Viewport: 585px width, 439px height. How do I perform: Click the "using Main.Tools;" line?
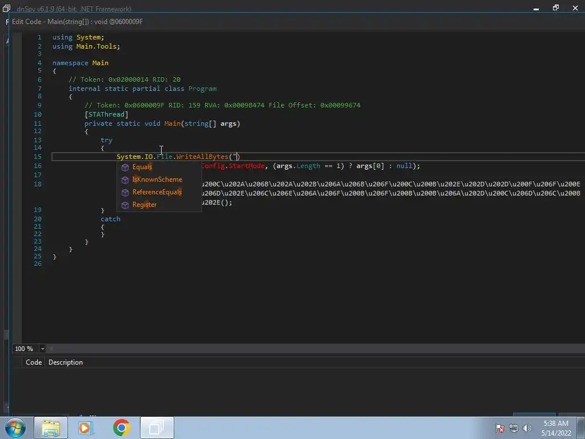(86, 46)
